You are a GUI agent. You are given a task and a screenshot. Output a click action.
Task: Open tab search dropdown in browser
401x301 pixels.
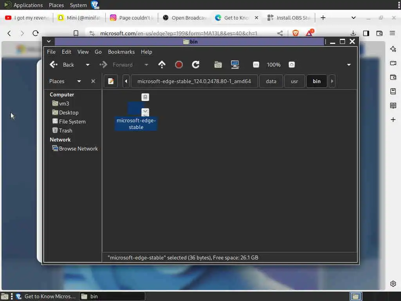354,18
